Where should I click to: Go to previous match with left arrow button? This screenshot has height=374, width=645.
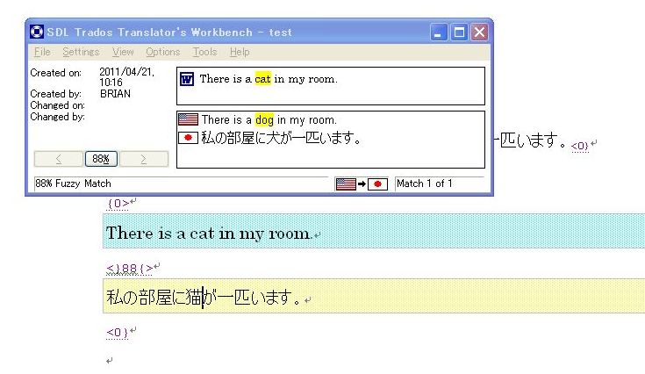[59, 159]
